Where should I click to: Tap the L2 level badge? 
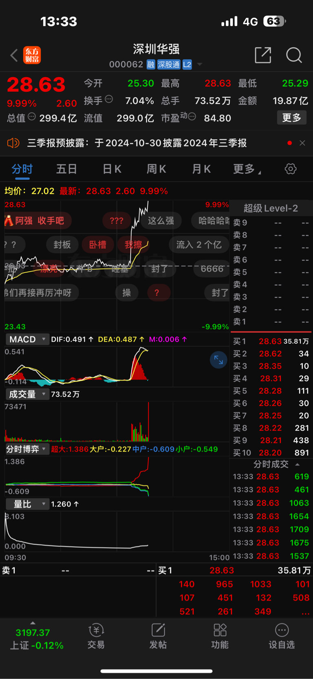click(187, 64)
